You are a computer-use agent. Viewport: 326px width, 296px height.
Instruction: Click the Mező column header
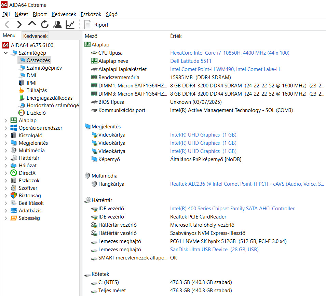tap(125, 36)
